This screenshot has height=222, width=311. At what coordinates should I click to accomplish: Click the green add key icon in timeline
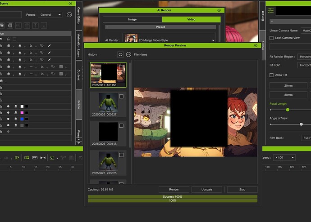(52, 158)
